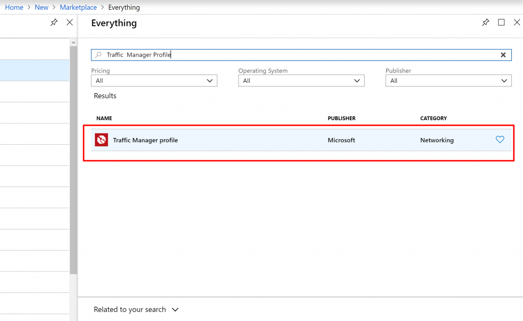Image resolution: width=523 pixels, height=321 pixels.
Task: Focus the marketplace search field
Action: (301, 55)
